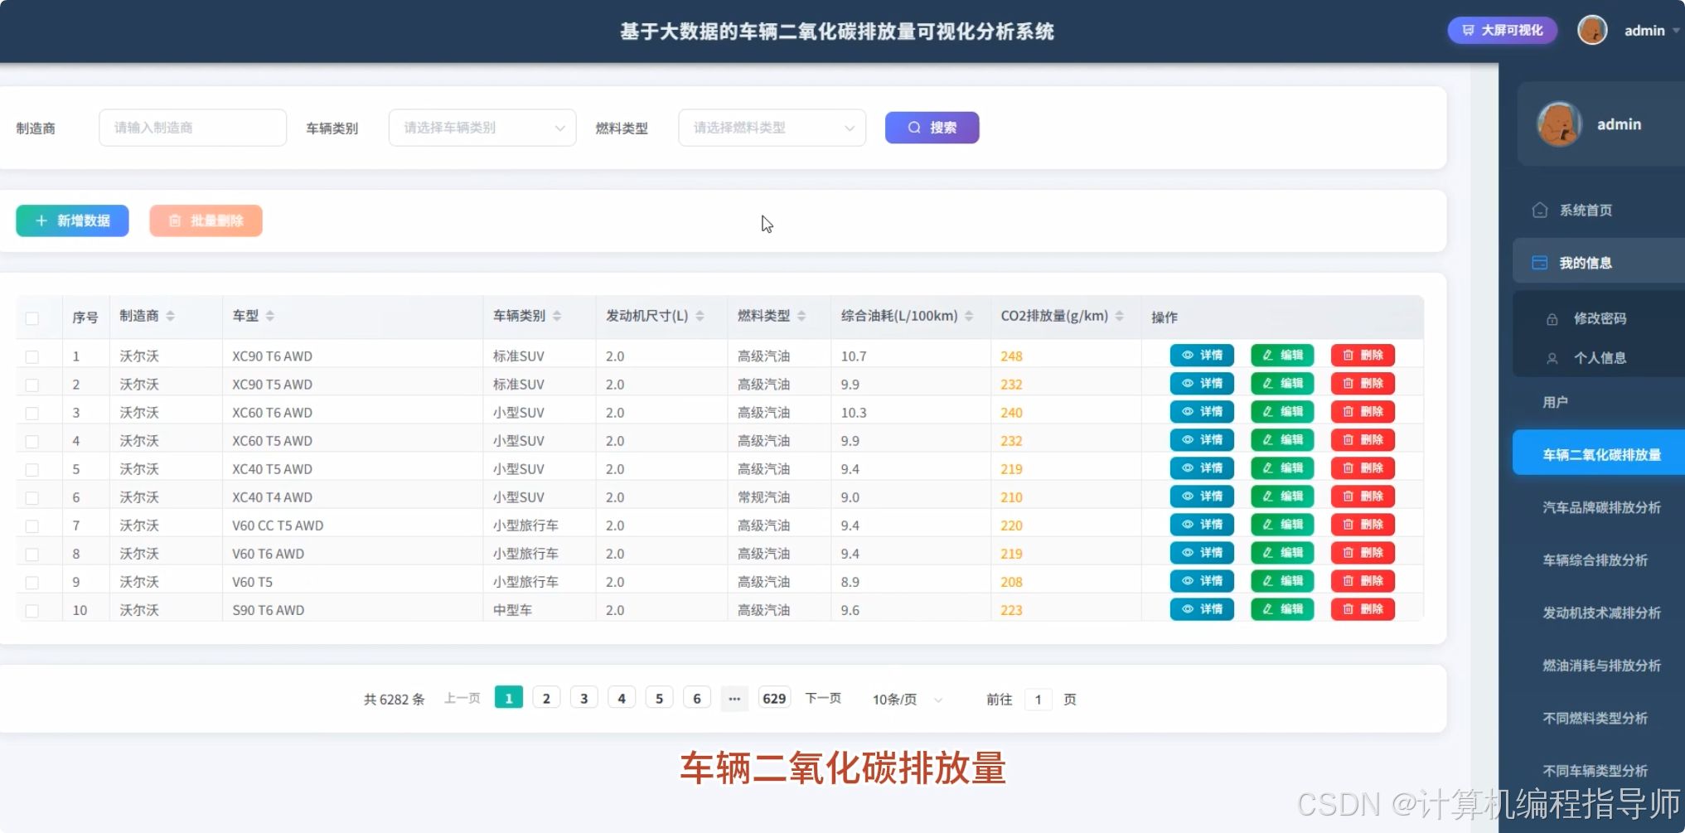1685x833 pixels.
Task: Select 不同燃料类型分析 in the sidebar
Action: 1596,718
